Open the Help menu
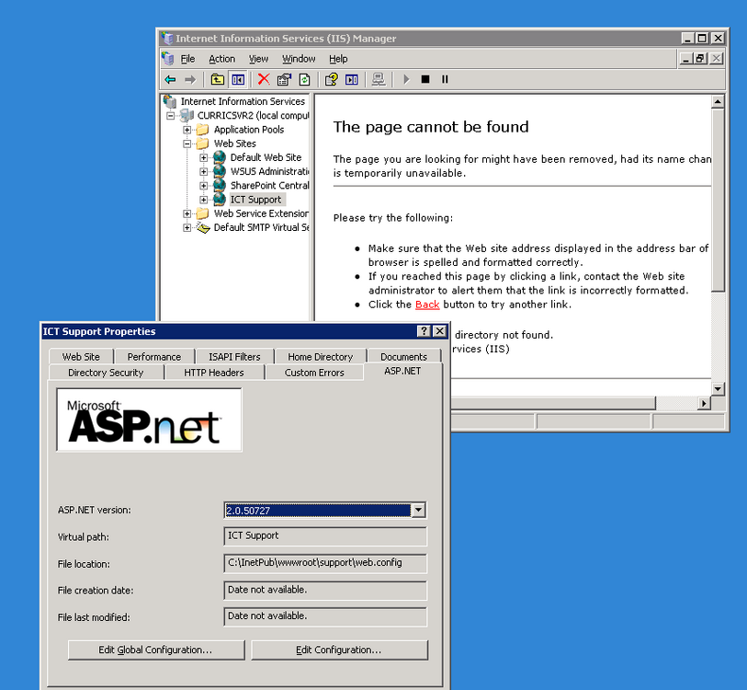 (338, 59)
